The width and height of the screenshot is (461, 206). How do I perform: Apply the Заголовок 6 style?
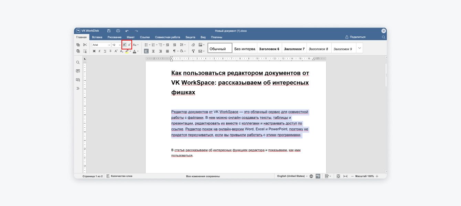(269, 49)
